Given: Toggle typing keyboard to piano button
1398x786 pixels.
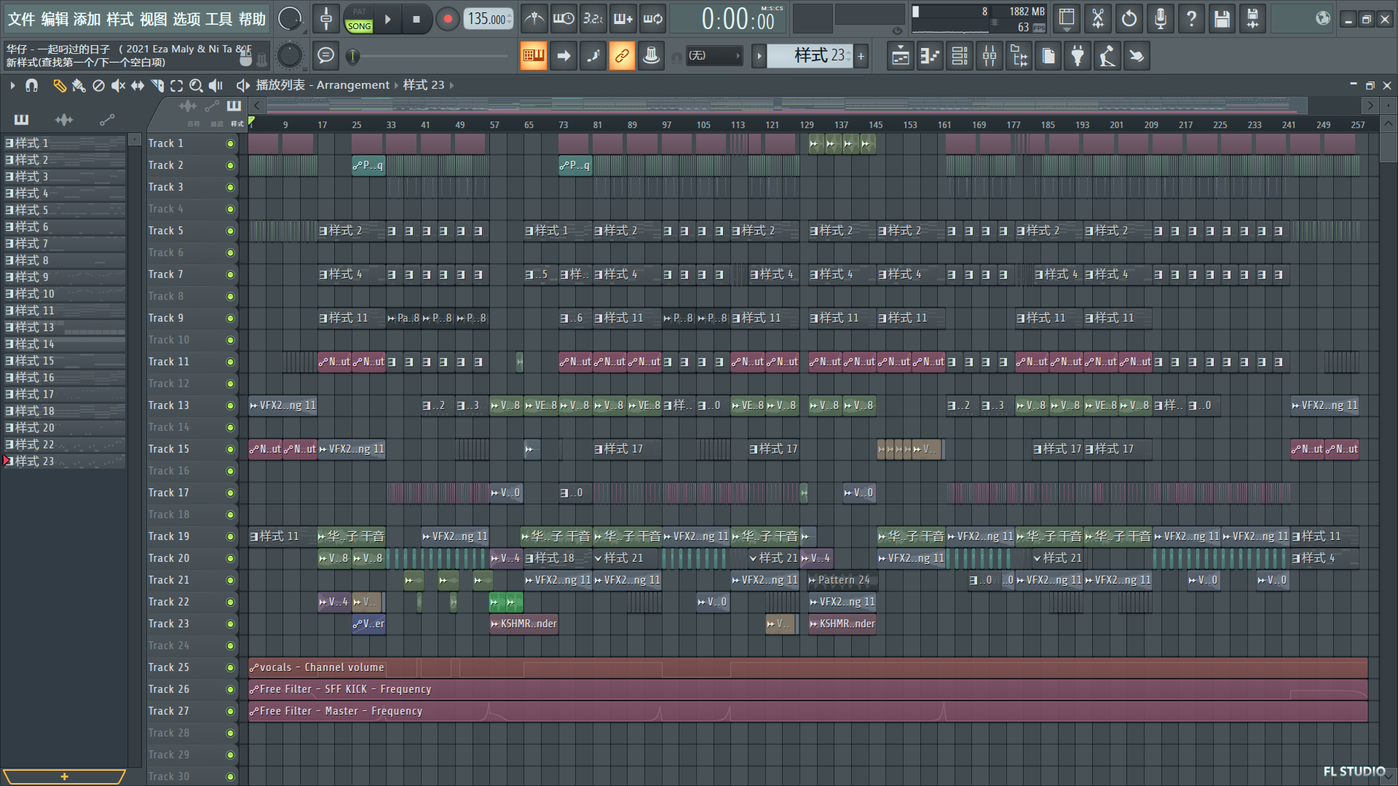Looking at the screenshot, I should (x=534, y=56).
